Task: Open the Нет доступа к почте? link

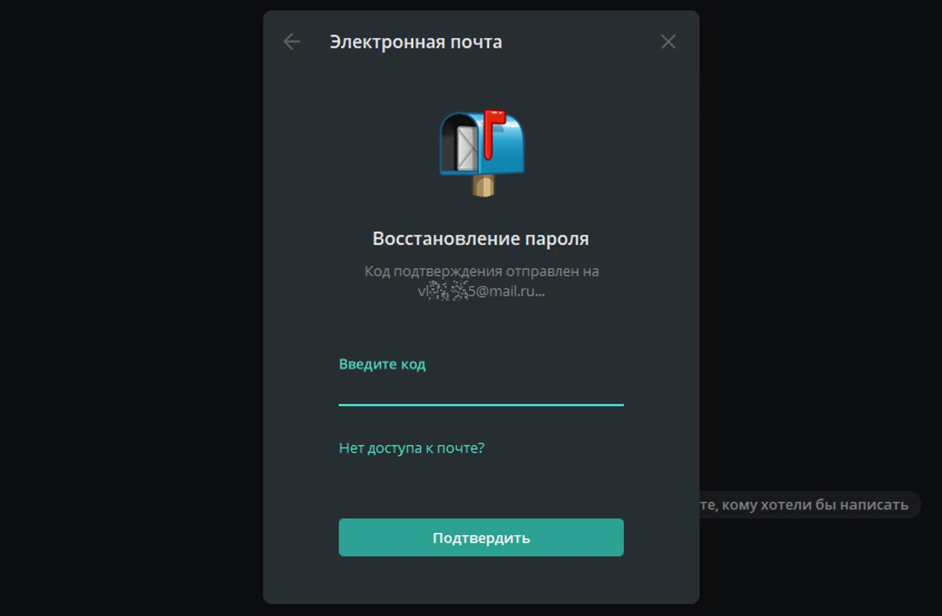Action: pyautogui.click(x=412, y=448)
